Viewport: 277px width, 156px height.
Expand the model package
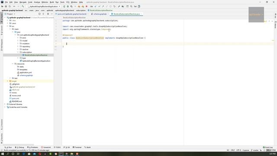[18, 41]
